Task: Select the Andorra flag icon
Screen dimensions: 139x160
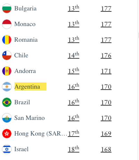Action: click(7, 71)
